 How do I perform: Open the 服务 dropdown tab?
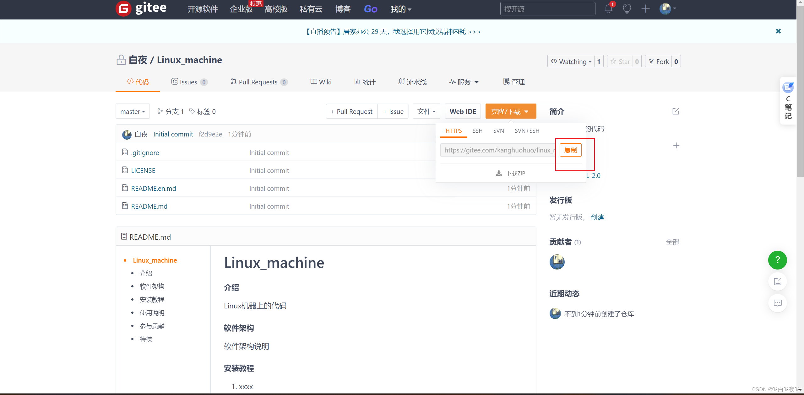pos(464,82)
